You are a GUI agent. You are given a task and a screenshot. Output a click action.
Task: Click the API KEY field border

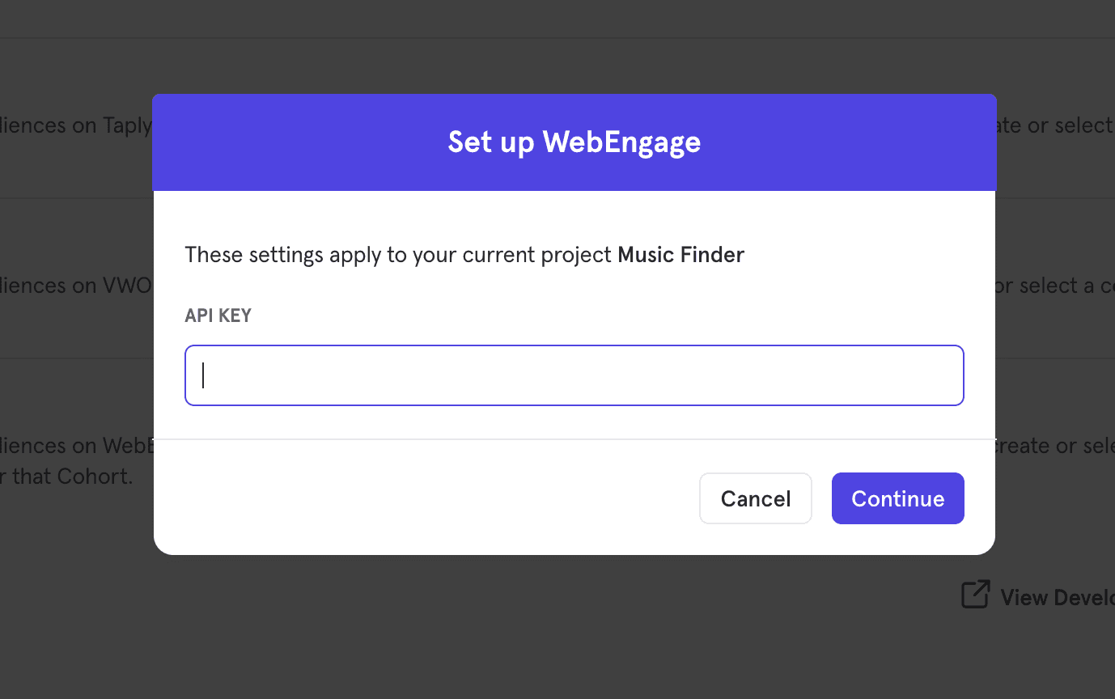point(574,347)
